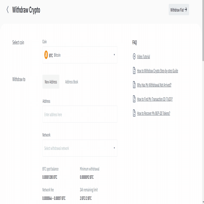Click the document icon for BEP-20 Tokens article
Screen dimensions: 204x204
tap(134, 113)
